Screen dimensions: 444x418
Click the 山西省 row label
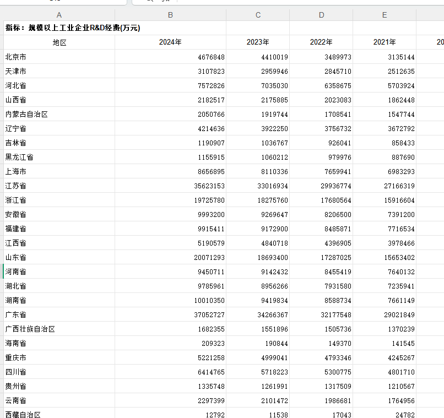(x=15, y=100)
